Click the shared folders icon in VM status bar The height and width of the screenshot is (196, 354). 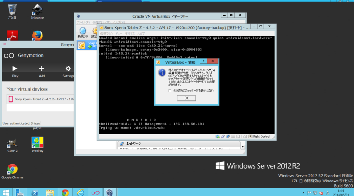coord(233,136)
